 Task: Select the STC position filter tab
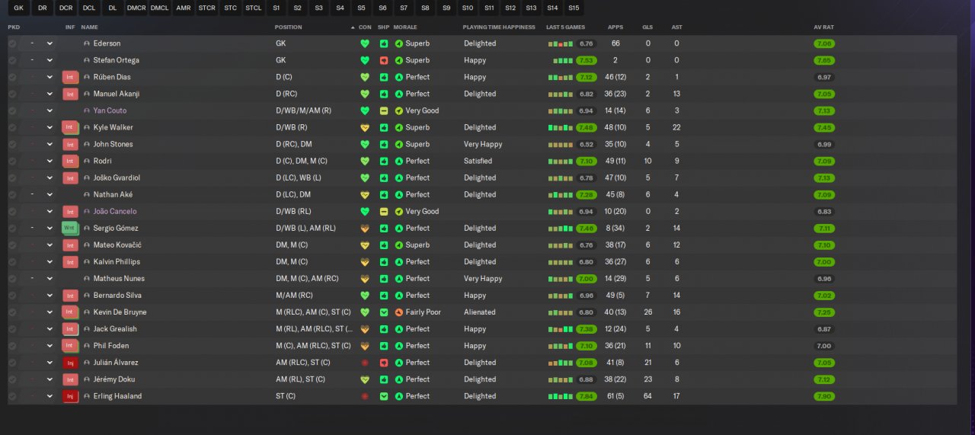[231, 8]
